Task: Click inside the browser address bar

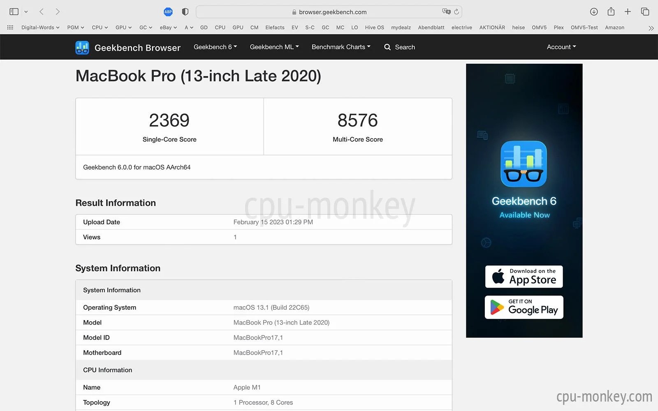Action: 329,12
